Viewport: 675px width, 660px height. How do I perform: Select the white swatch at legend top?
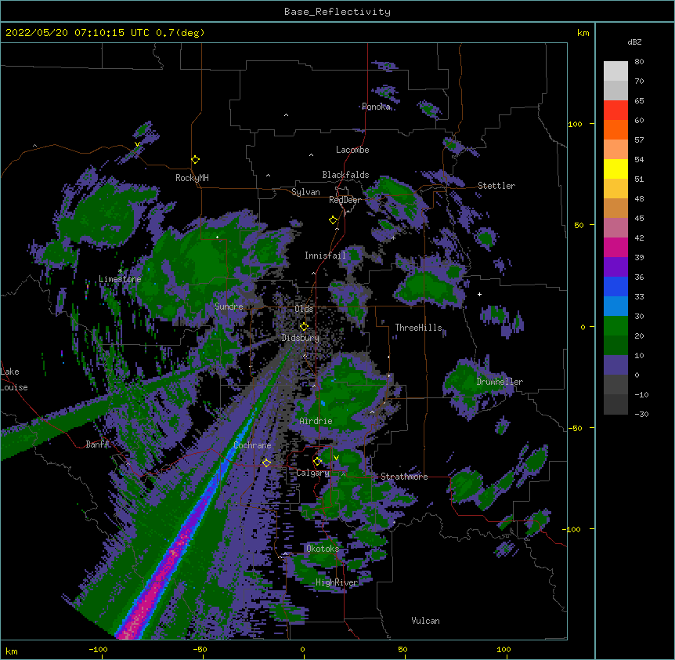coord(615,71)
